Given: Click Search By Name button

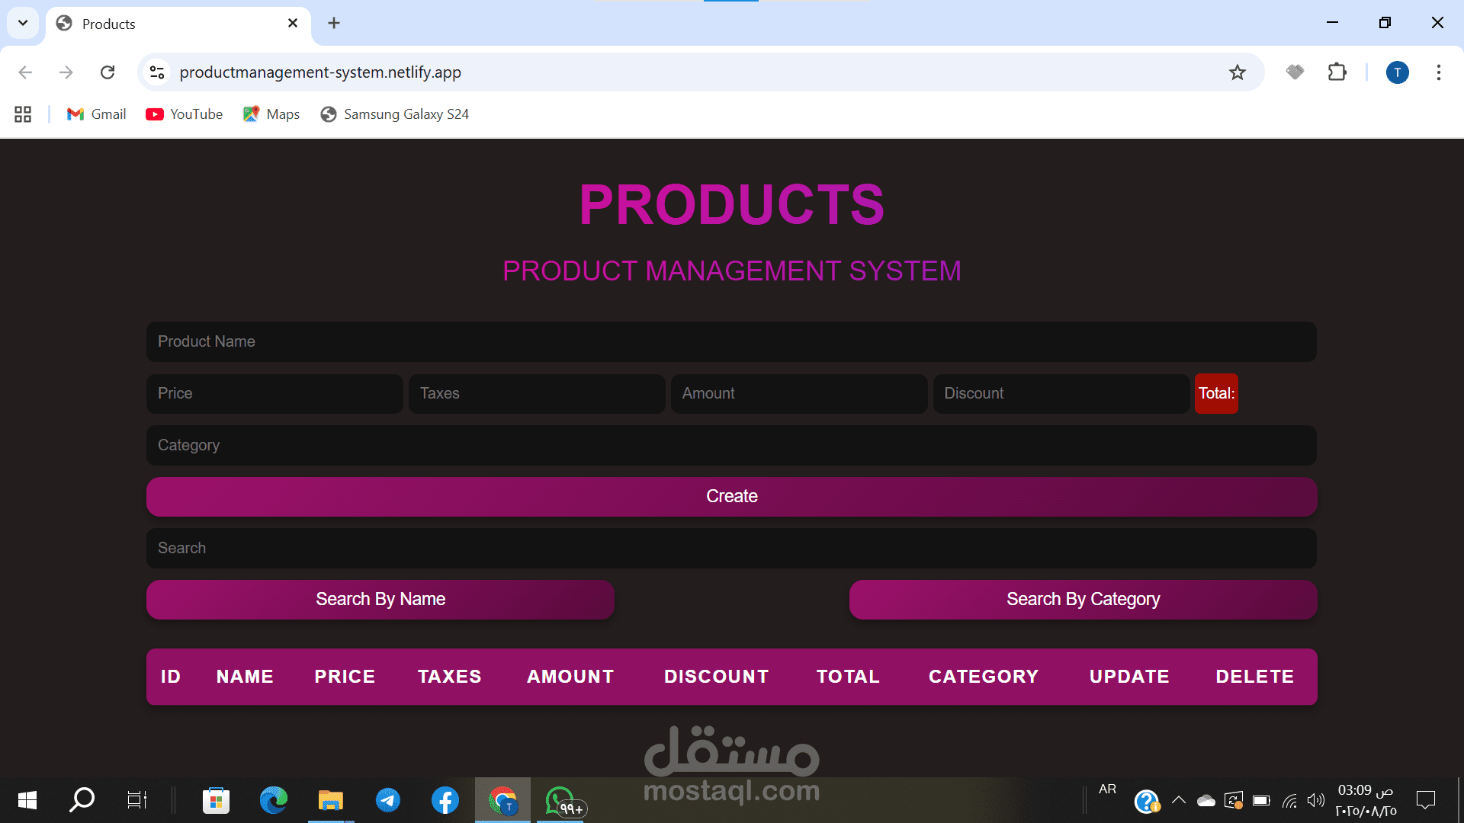Looking at the screenshot, I should click(380, 599).
